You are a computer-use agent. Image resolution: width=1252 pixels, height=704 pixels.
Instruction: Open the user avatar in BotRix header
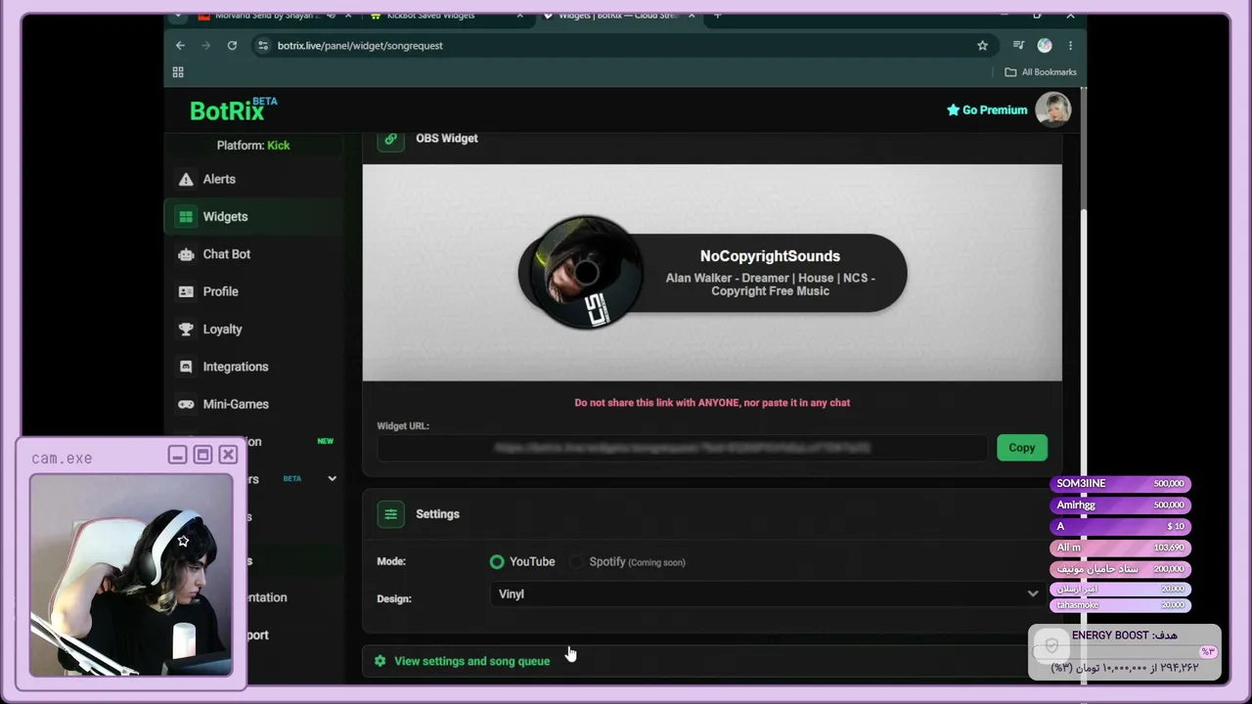1053,110
